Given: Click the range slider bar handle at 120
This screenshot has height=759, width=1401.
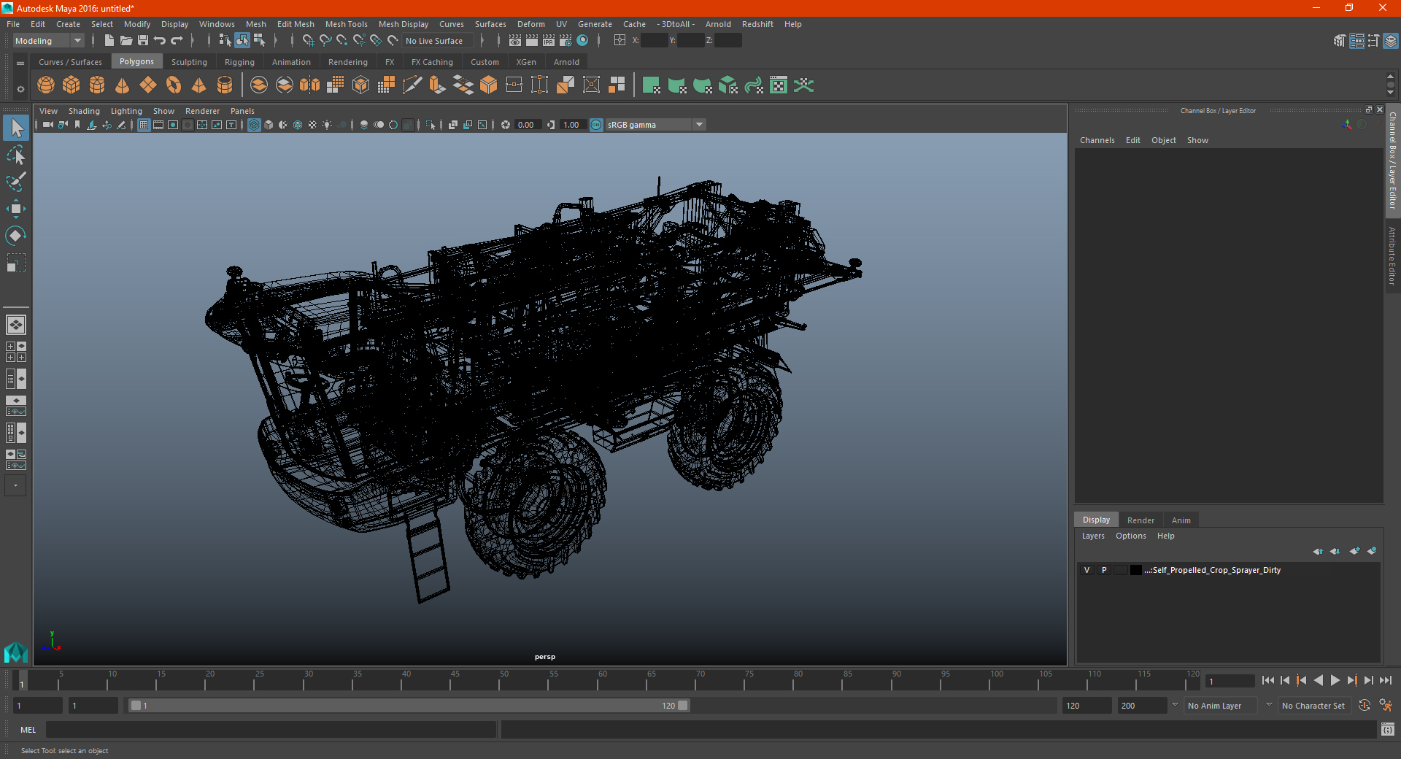Looking at the screenshot, I should point(683,706).
